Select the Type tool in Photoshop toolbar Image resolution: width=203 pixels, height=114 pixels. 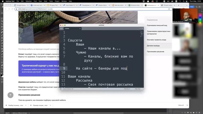point(2,57)
